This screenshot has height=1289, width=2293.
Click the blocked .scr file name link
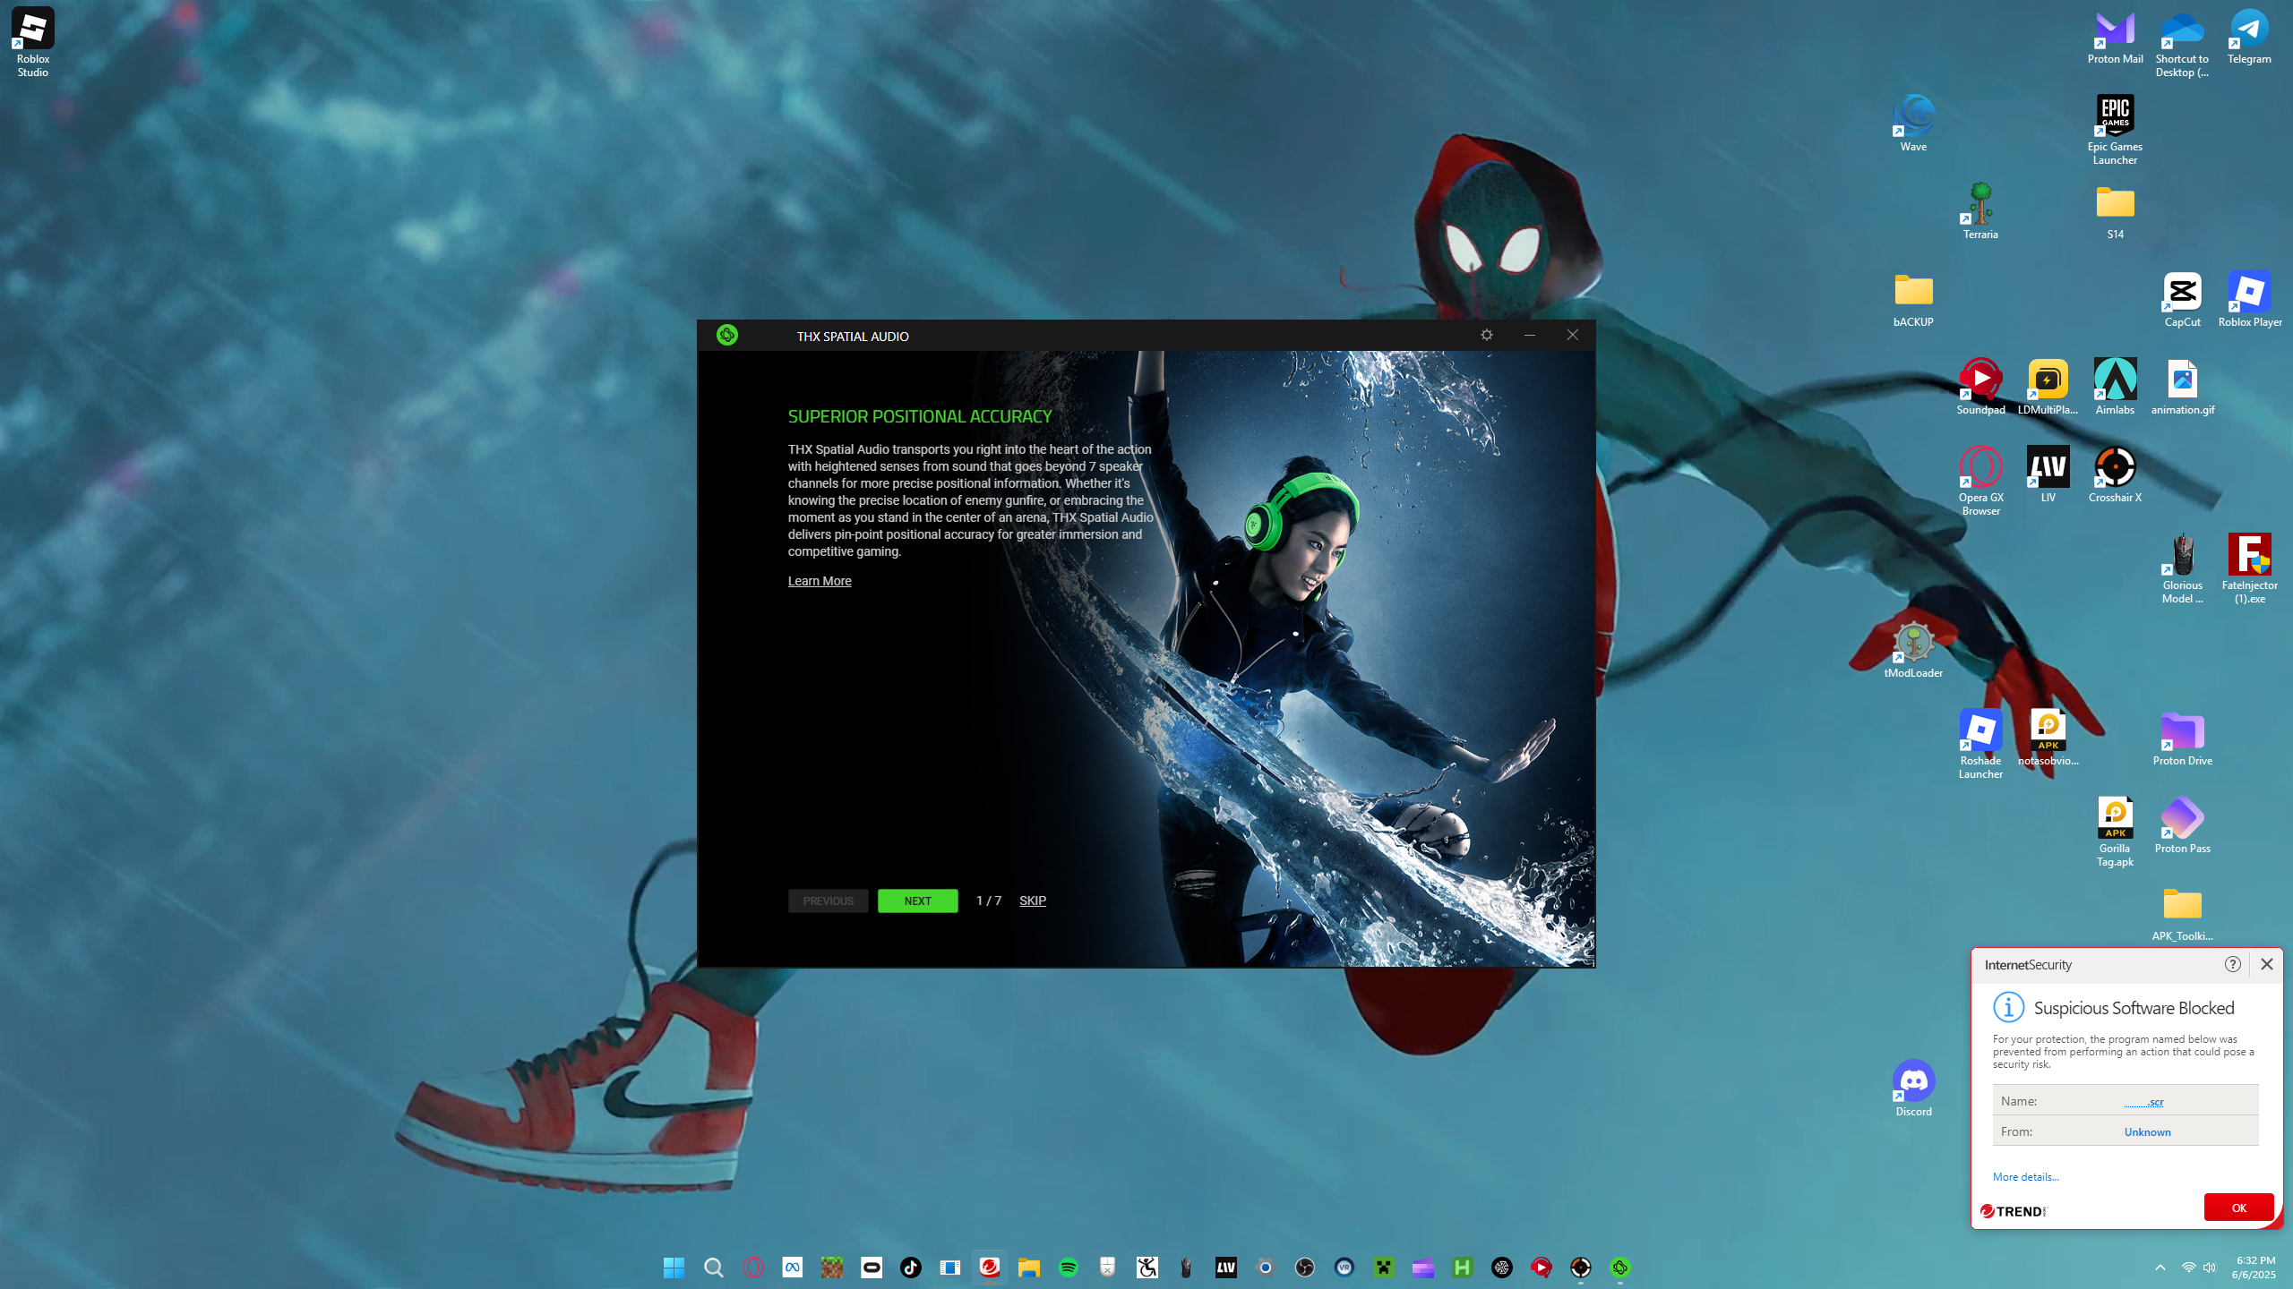pos(2143,1102)
